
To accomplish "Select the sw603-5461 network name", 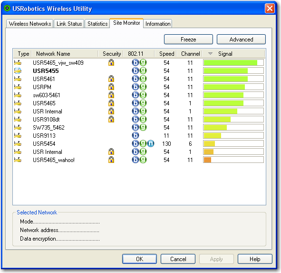I will (x=46, y=95).
